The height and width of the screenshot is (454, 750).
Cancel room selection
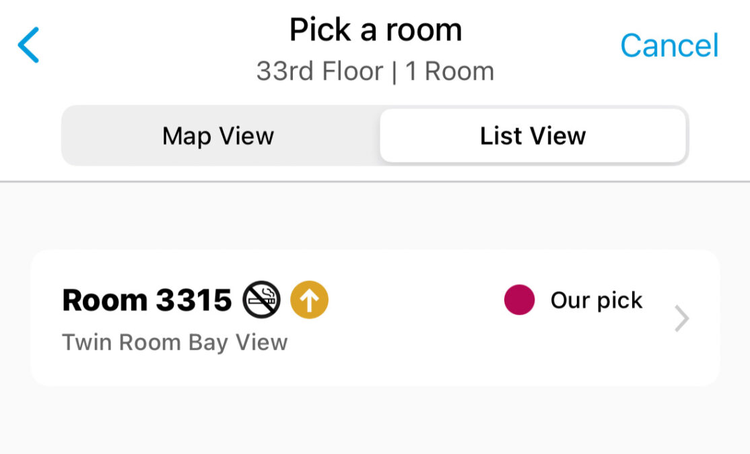pyautogui.click(x=669, y=45)
